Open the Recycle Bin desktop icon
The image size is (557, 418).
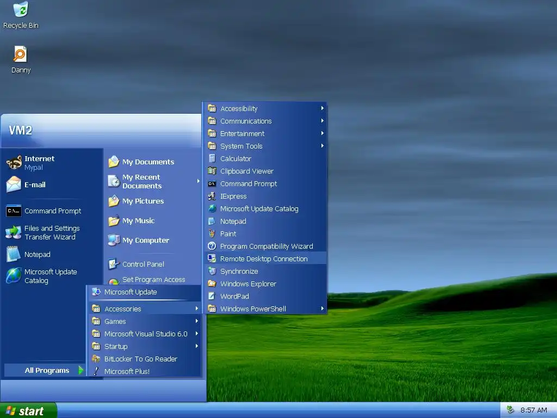point(21,9)
